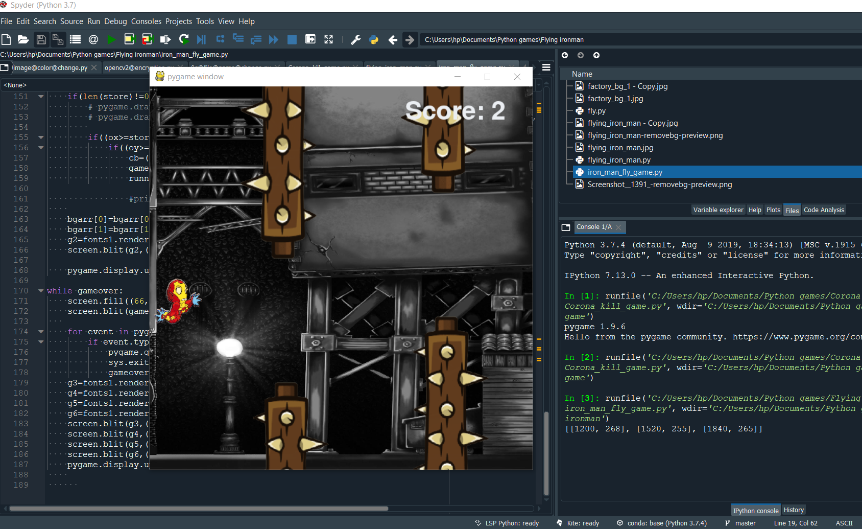Click the Files pane next arrow
Image resolution: width=862 pixels, height=529 pixels.
pos(581,55)
